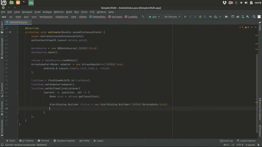Viewport: 262px width, 147px height.
Task: Click the herdanote breadcrumb in navigation bar
Action: click(x=46, y=17)
